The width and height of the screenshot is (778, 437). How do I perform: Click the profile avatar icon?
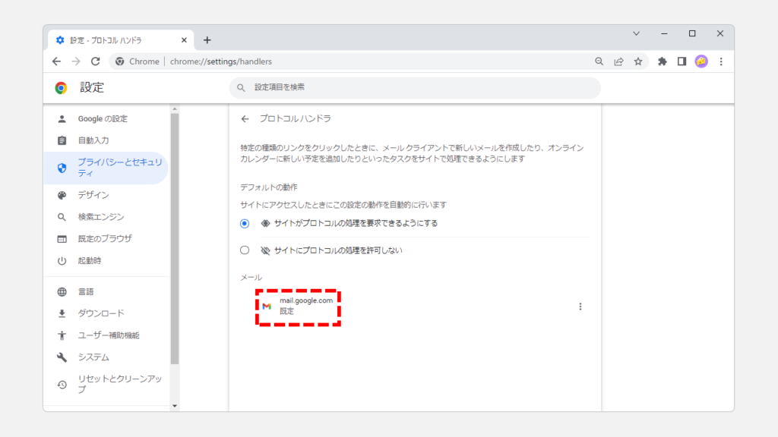tap(701, 61)
